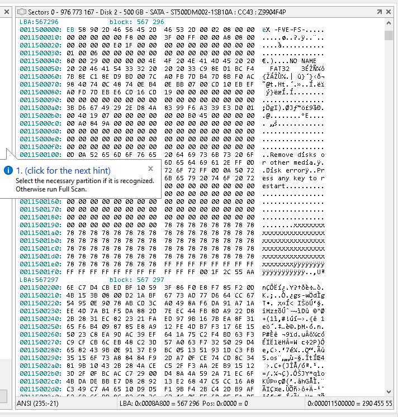Close the hex viewer panel
This screenshot has height=417, width=398.
388,12
